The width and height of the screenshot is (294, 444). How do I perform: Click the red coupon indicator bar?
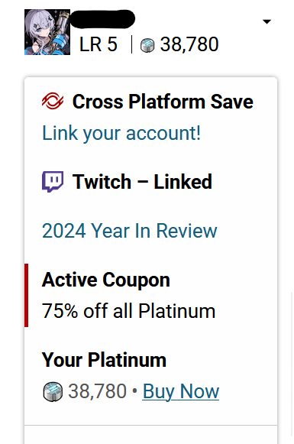point(26,295)
